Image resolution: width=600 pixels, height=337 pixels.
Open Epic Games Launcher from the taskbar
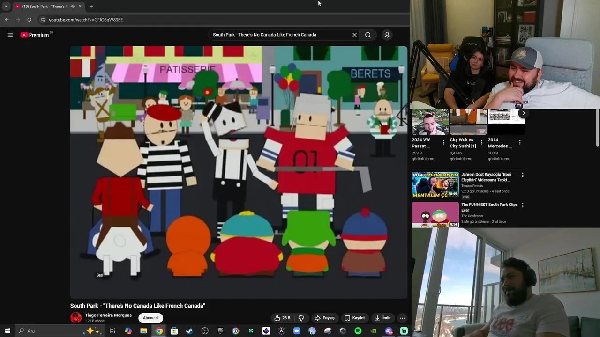220,331
